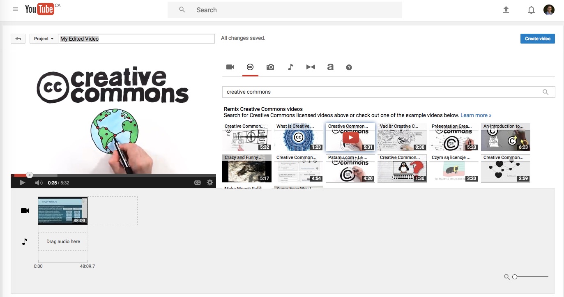The height and width of the screenshot is (297, 564).
Task: Click the 'All changes saved.' status text
Action: 243,38
